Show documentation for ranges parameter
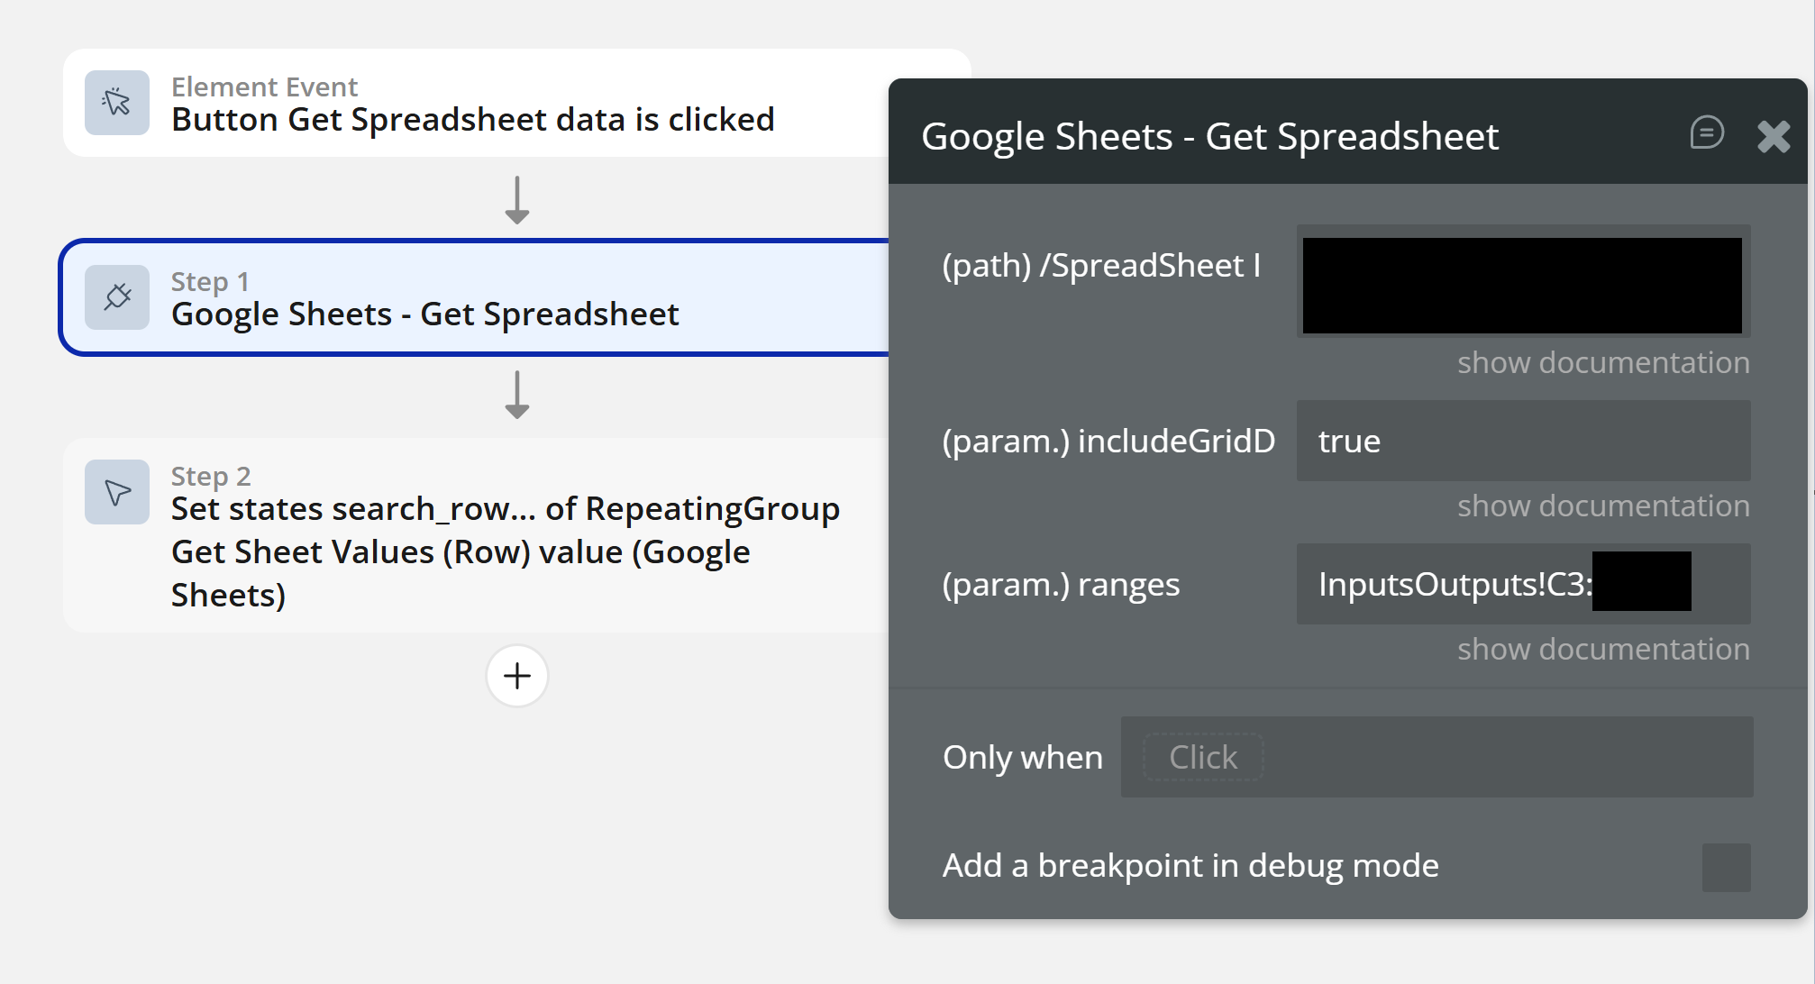Image resolution: width=1815 pixels, height=984 pixels. (1603, 649)
